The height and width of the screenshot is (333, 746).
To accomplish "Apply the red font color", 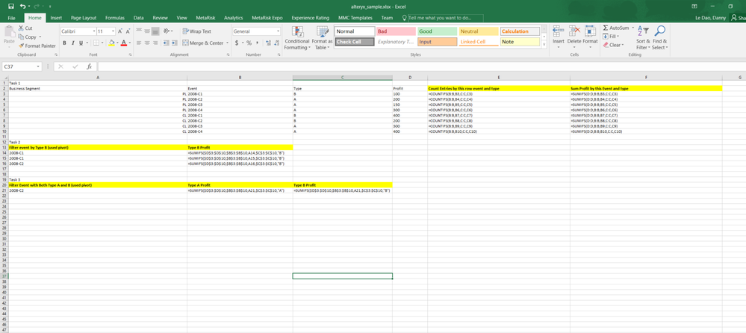I will click(123, 43).
